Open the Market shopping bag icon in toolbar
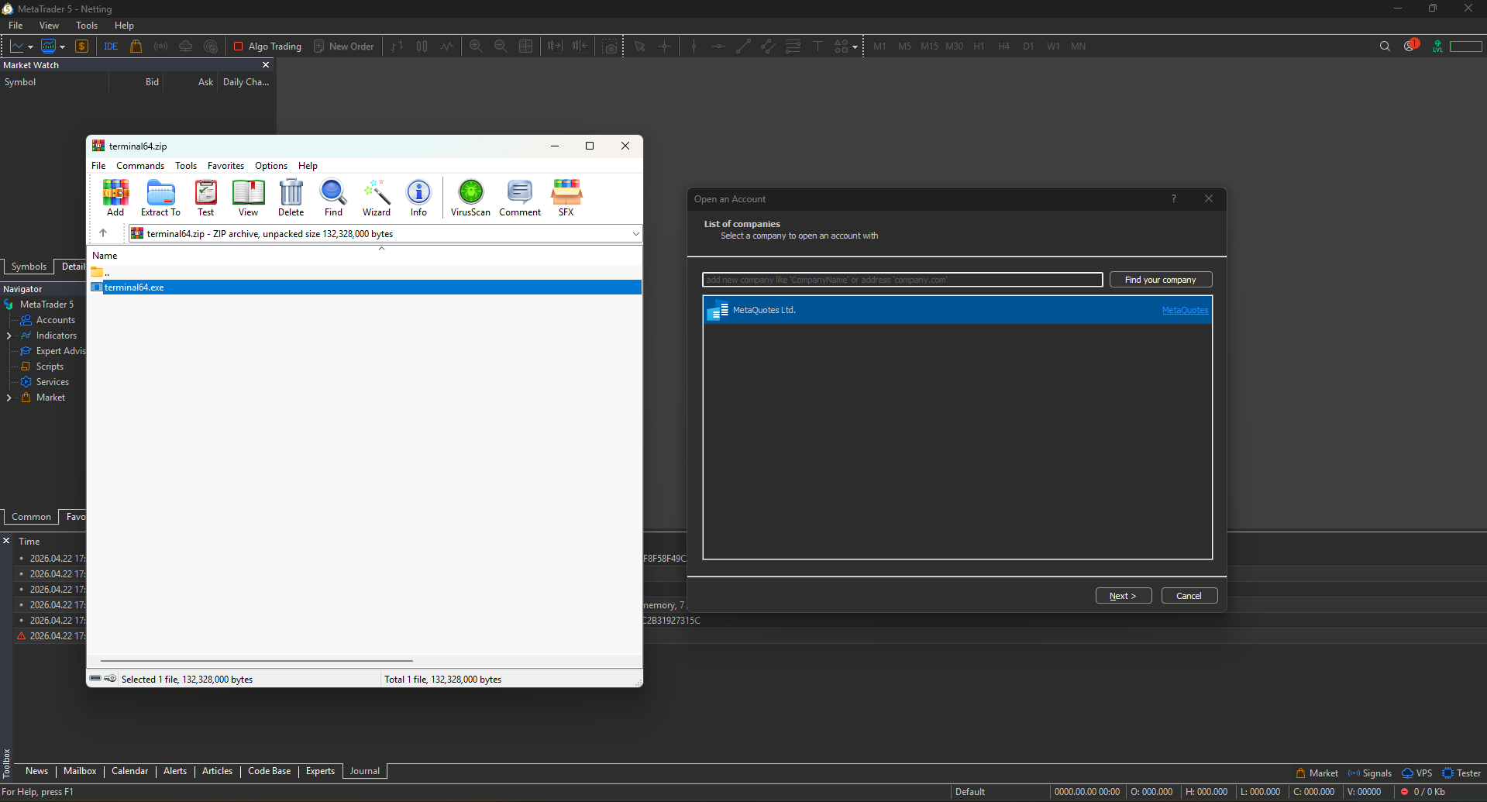Screen dimensions: 1487x802 tap(136, 46)
